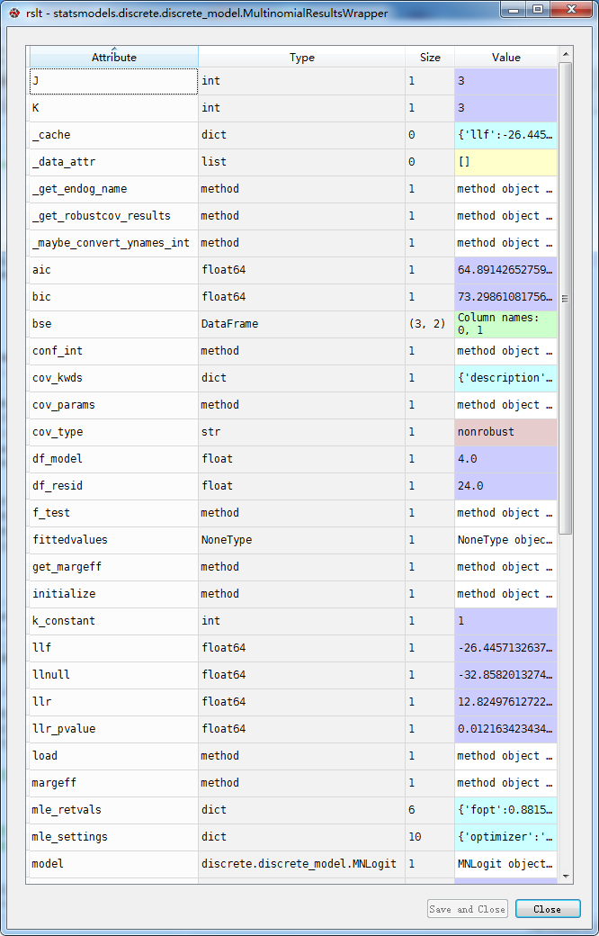This screenshot has width=599, height=936.
Task: Click the llf value cell
Action: [505, 648]
